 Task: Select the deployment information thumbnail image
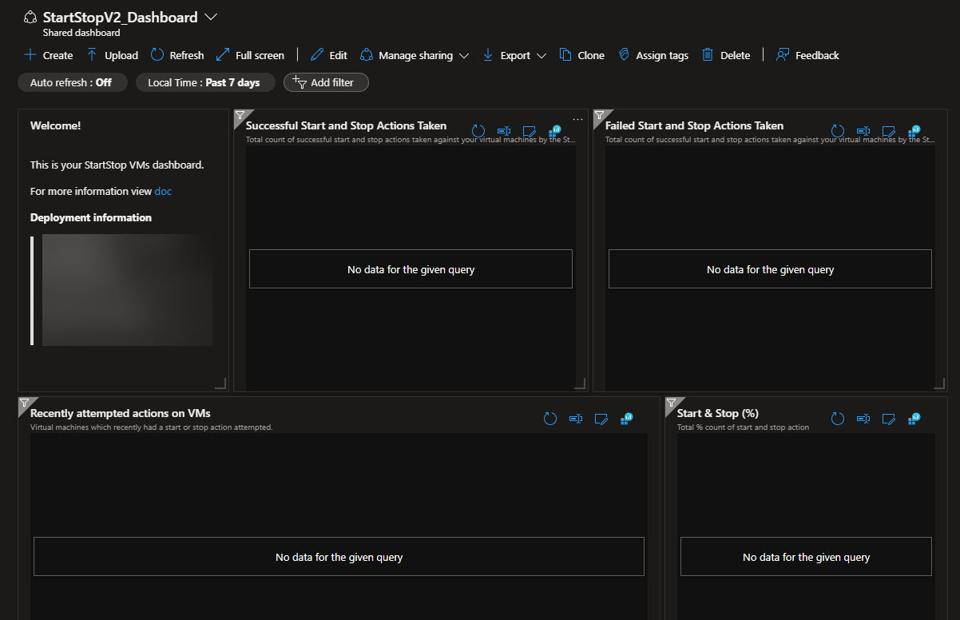tap(128, 289)
